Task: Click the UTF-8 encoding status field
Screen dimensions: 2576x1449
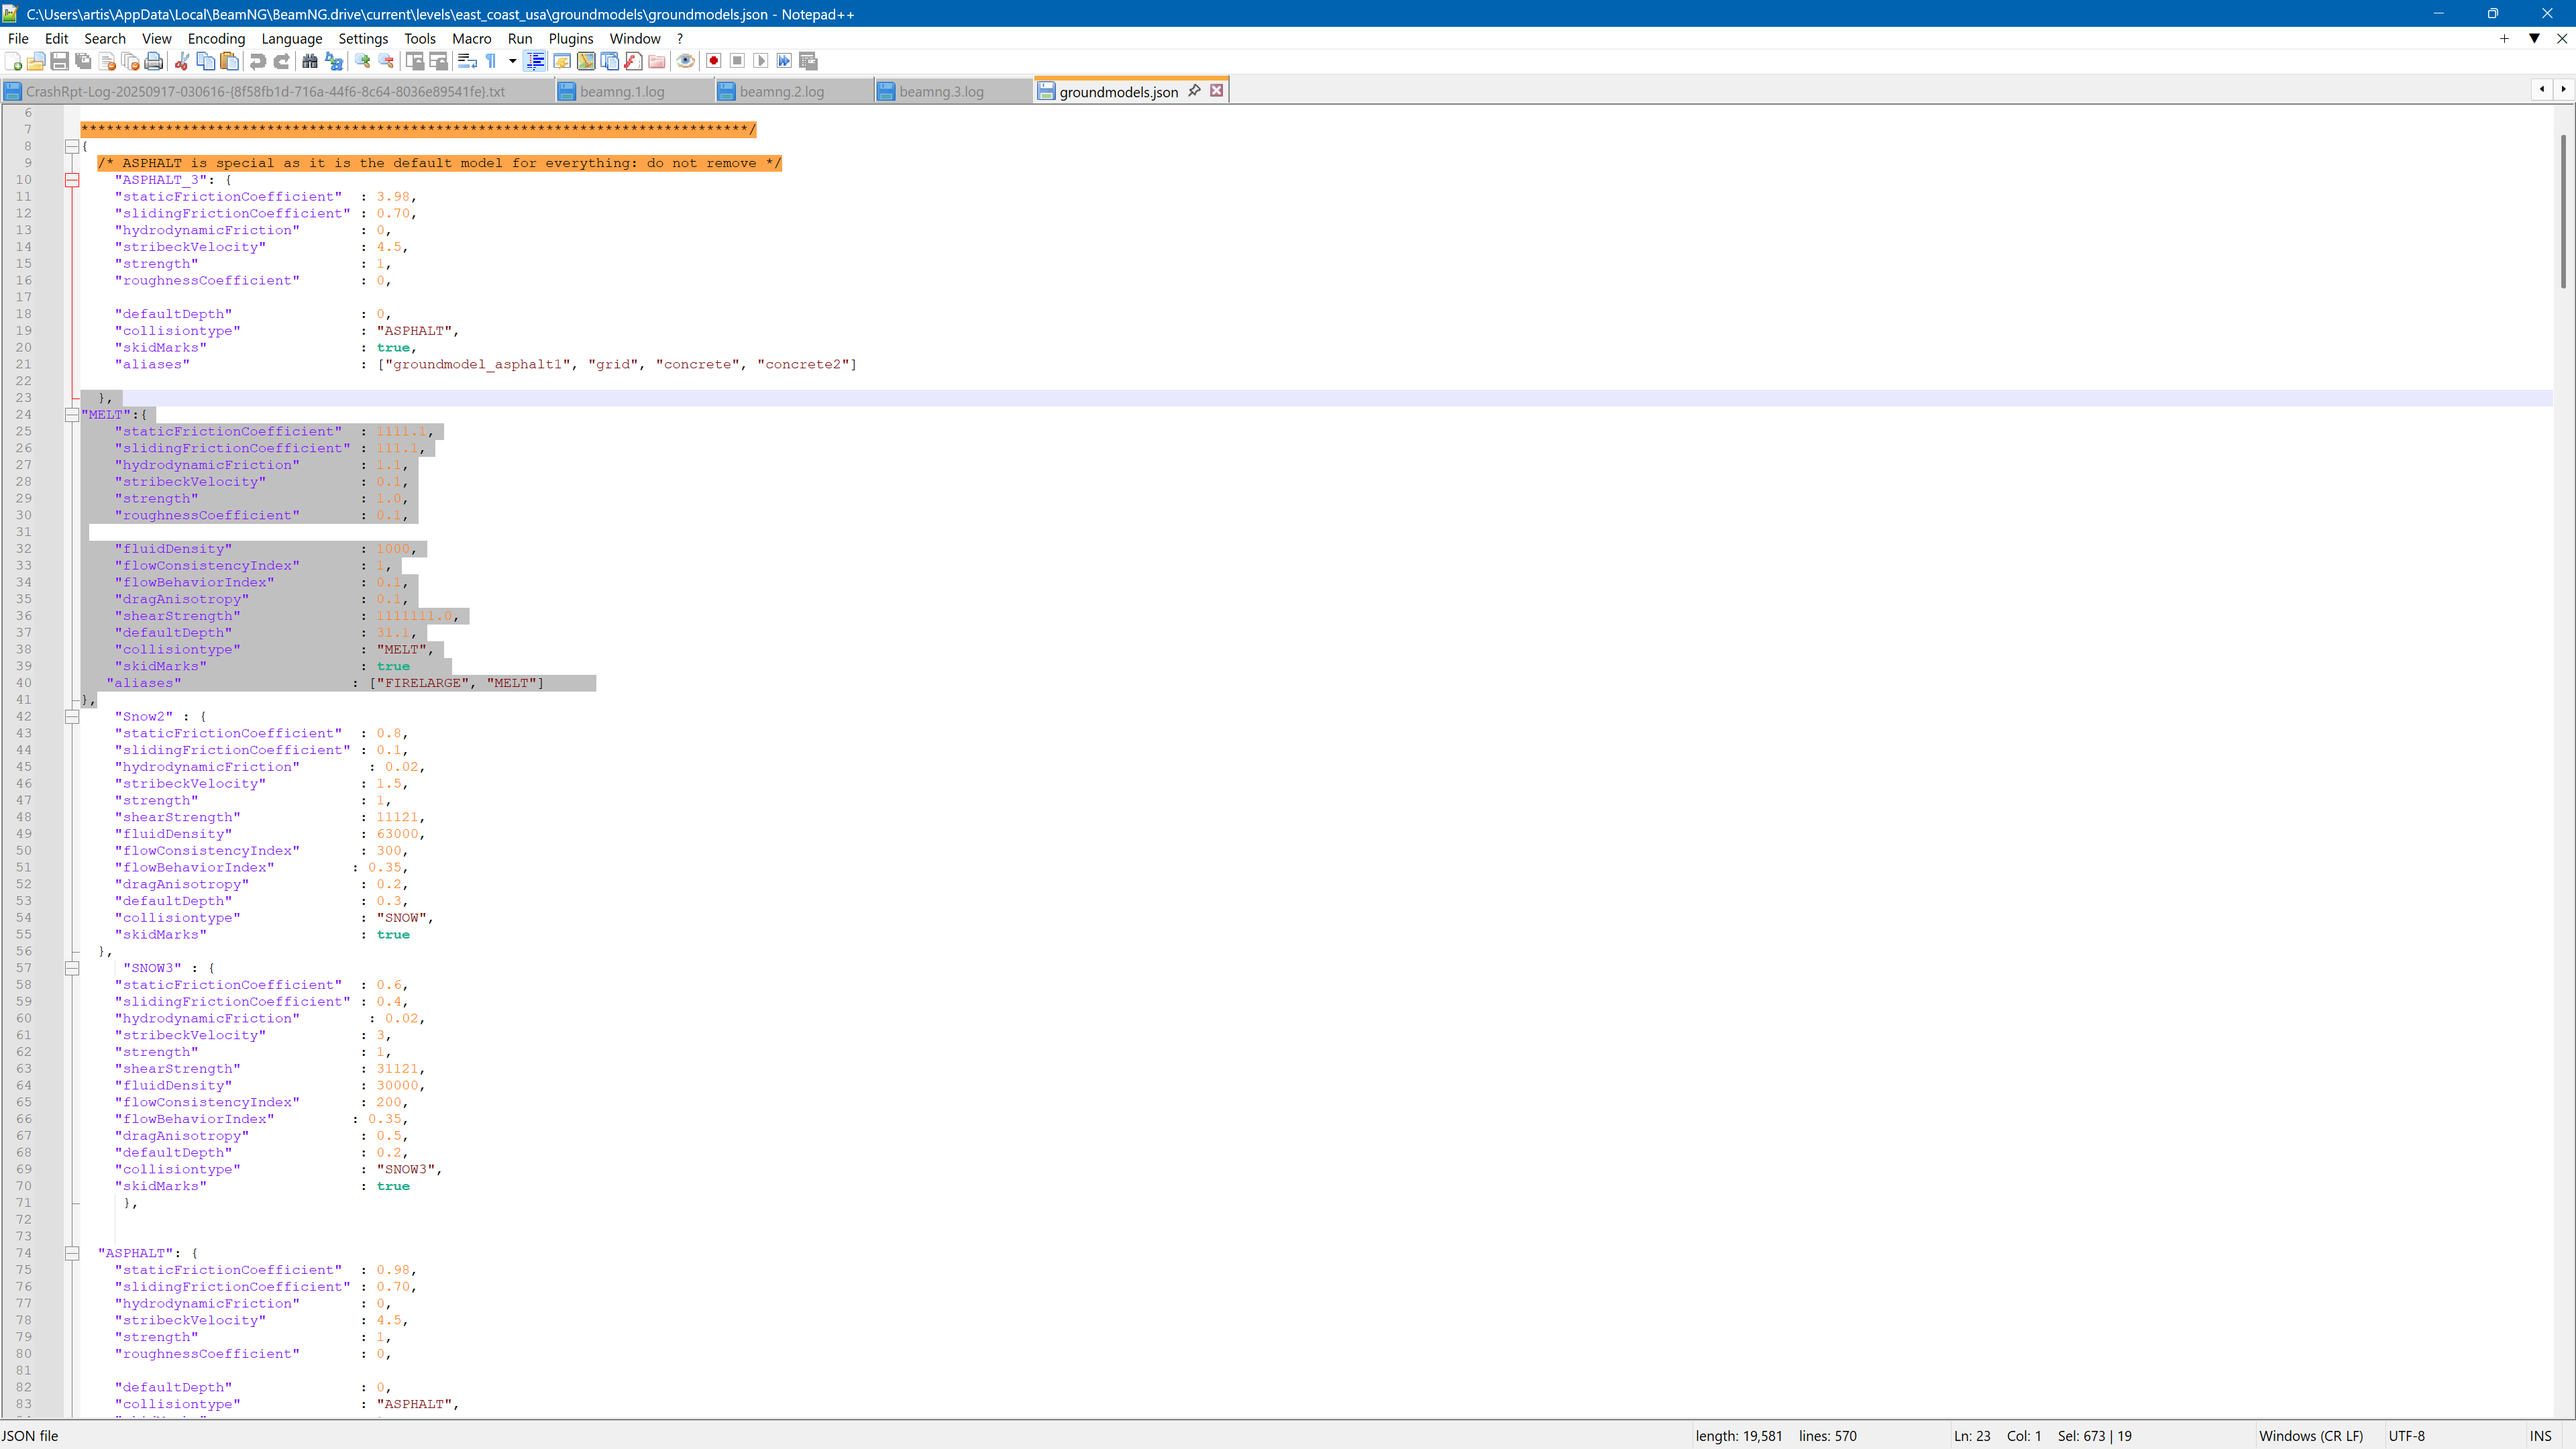Action: [2406, 1435]
